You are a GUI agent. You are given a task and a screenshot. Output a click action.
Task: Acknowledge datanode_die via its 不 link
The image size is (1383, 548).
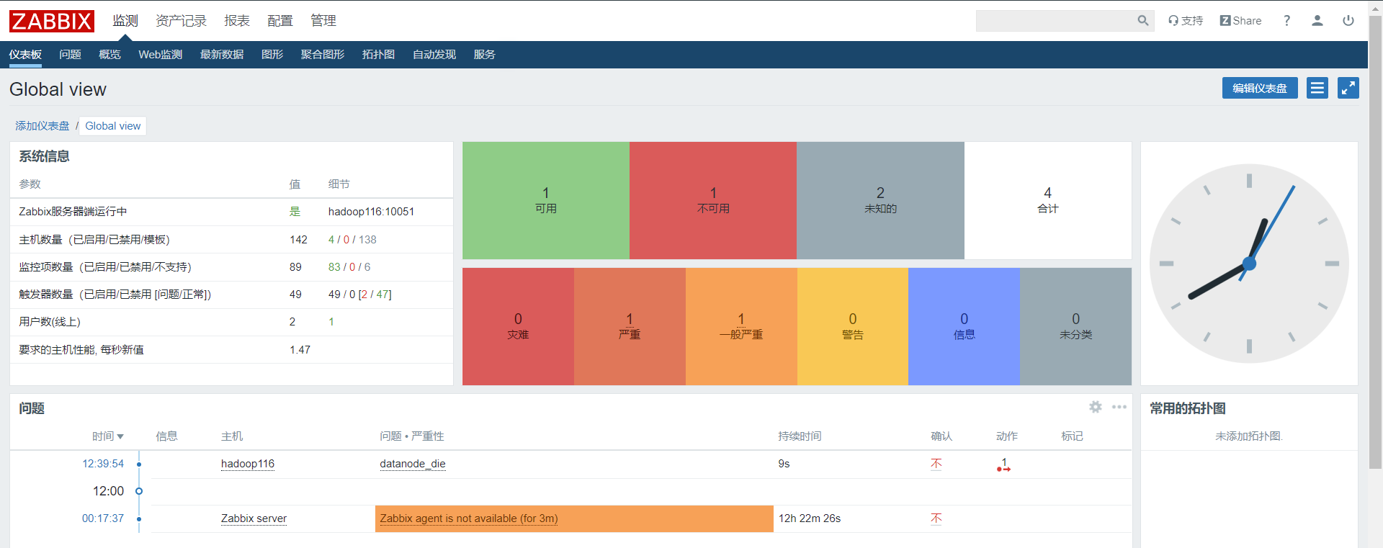coord(936,464)
